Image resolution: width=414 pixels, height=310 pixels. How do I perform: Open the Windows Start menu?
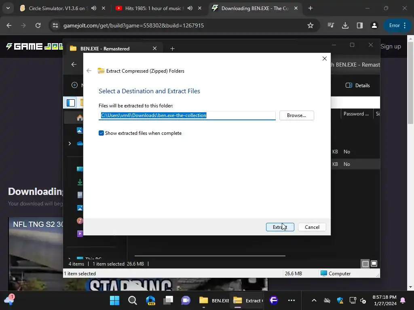[114, 300]
